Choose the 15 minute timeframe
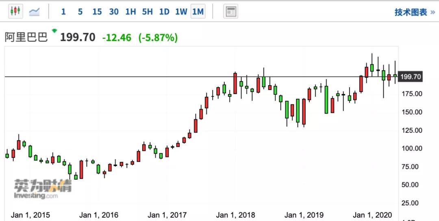Viewport: 439px width, 221px height. pos(97,12)
